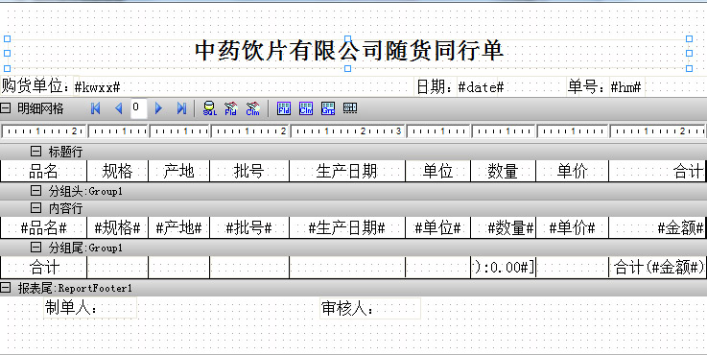Click the 品名 header cell
707x355 pixels.
click(44, 171)
